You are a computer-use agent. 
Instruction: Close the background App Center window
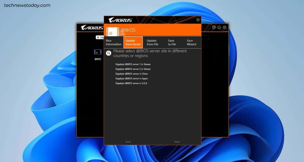(224, 27)
